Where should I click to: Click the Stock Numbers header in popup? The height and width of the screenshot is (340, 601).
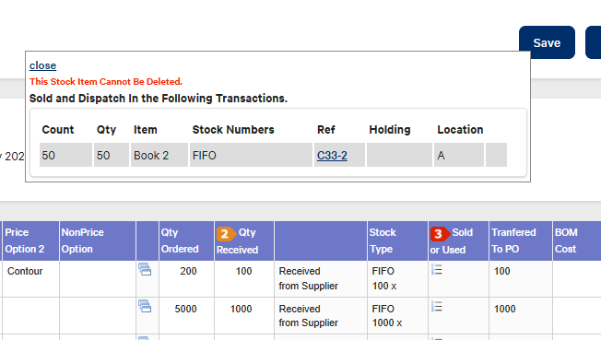pyautogui.click(x=233, y=130)
